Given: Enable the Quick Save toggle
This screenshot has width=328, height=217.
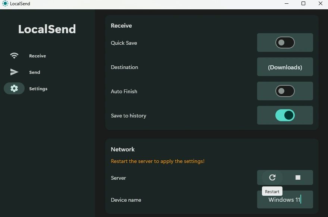Looking at the screenshot, I should (285, 43).
